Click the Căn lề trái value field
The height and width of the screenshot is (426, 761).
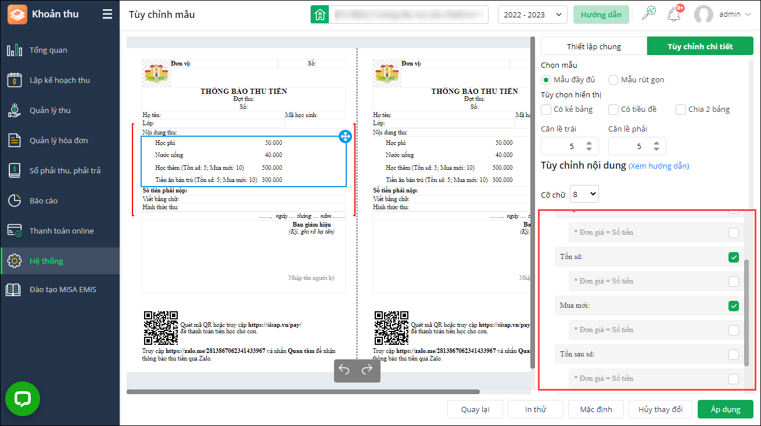tap(570, 146)
